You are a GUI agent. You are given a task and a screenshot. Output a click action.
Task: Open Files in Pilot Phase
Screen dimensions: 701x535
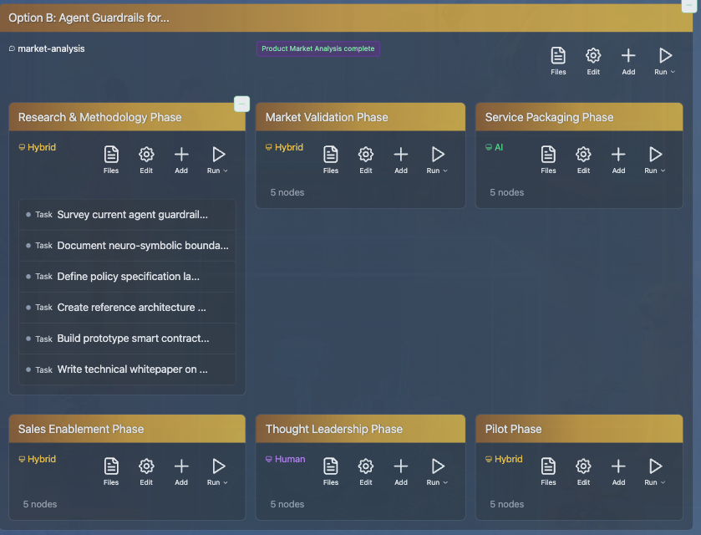tap(548, 471)
